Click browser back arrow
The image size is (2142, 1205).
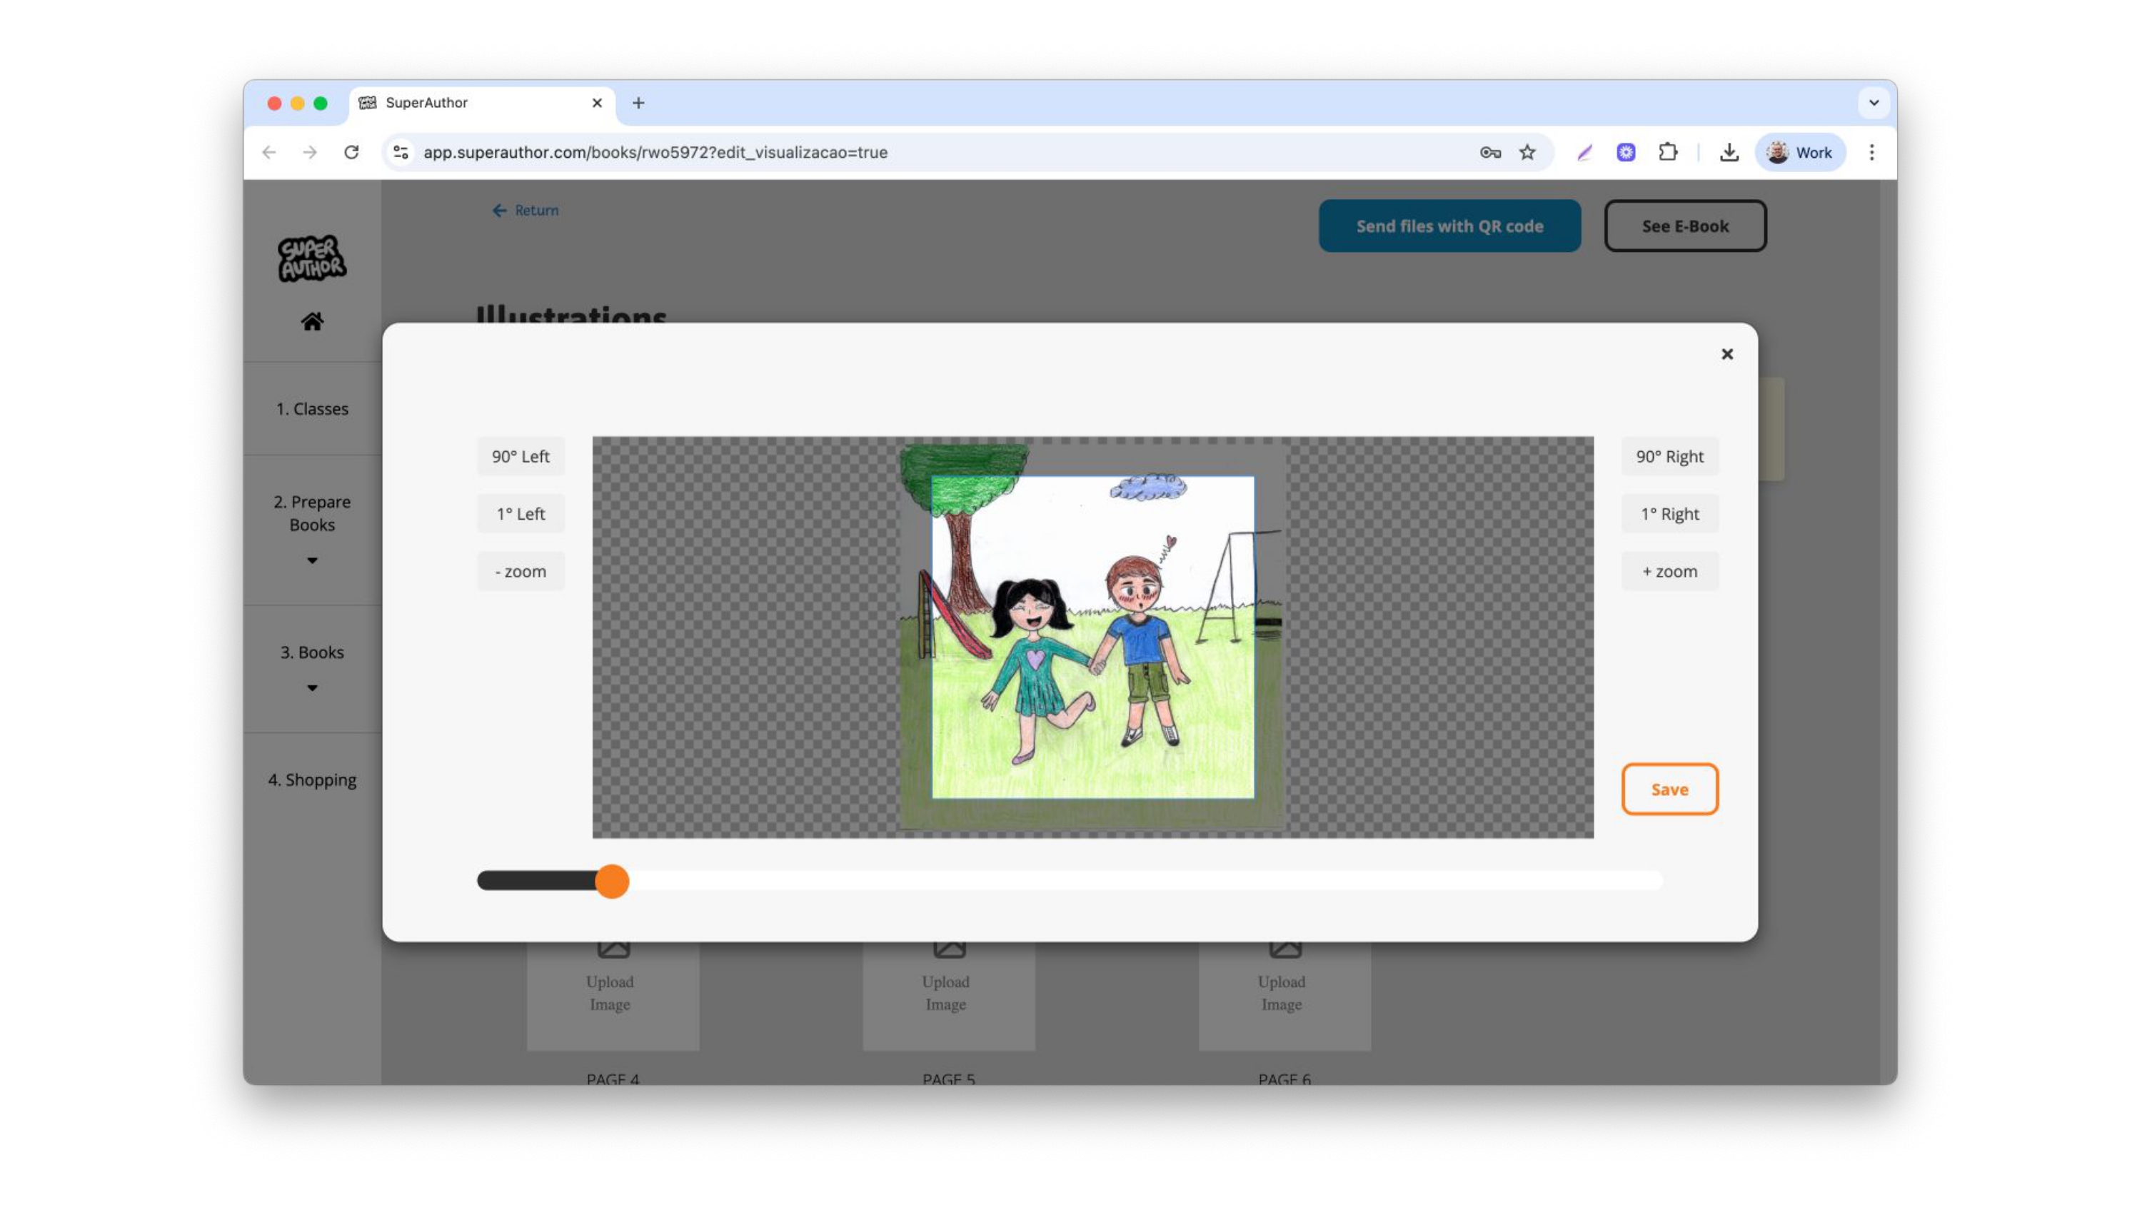pos(268,152)
